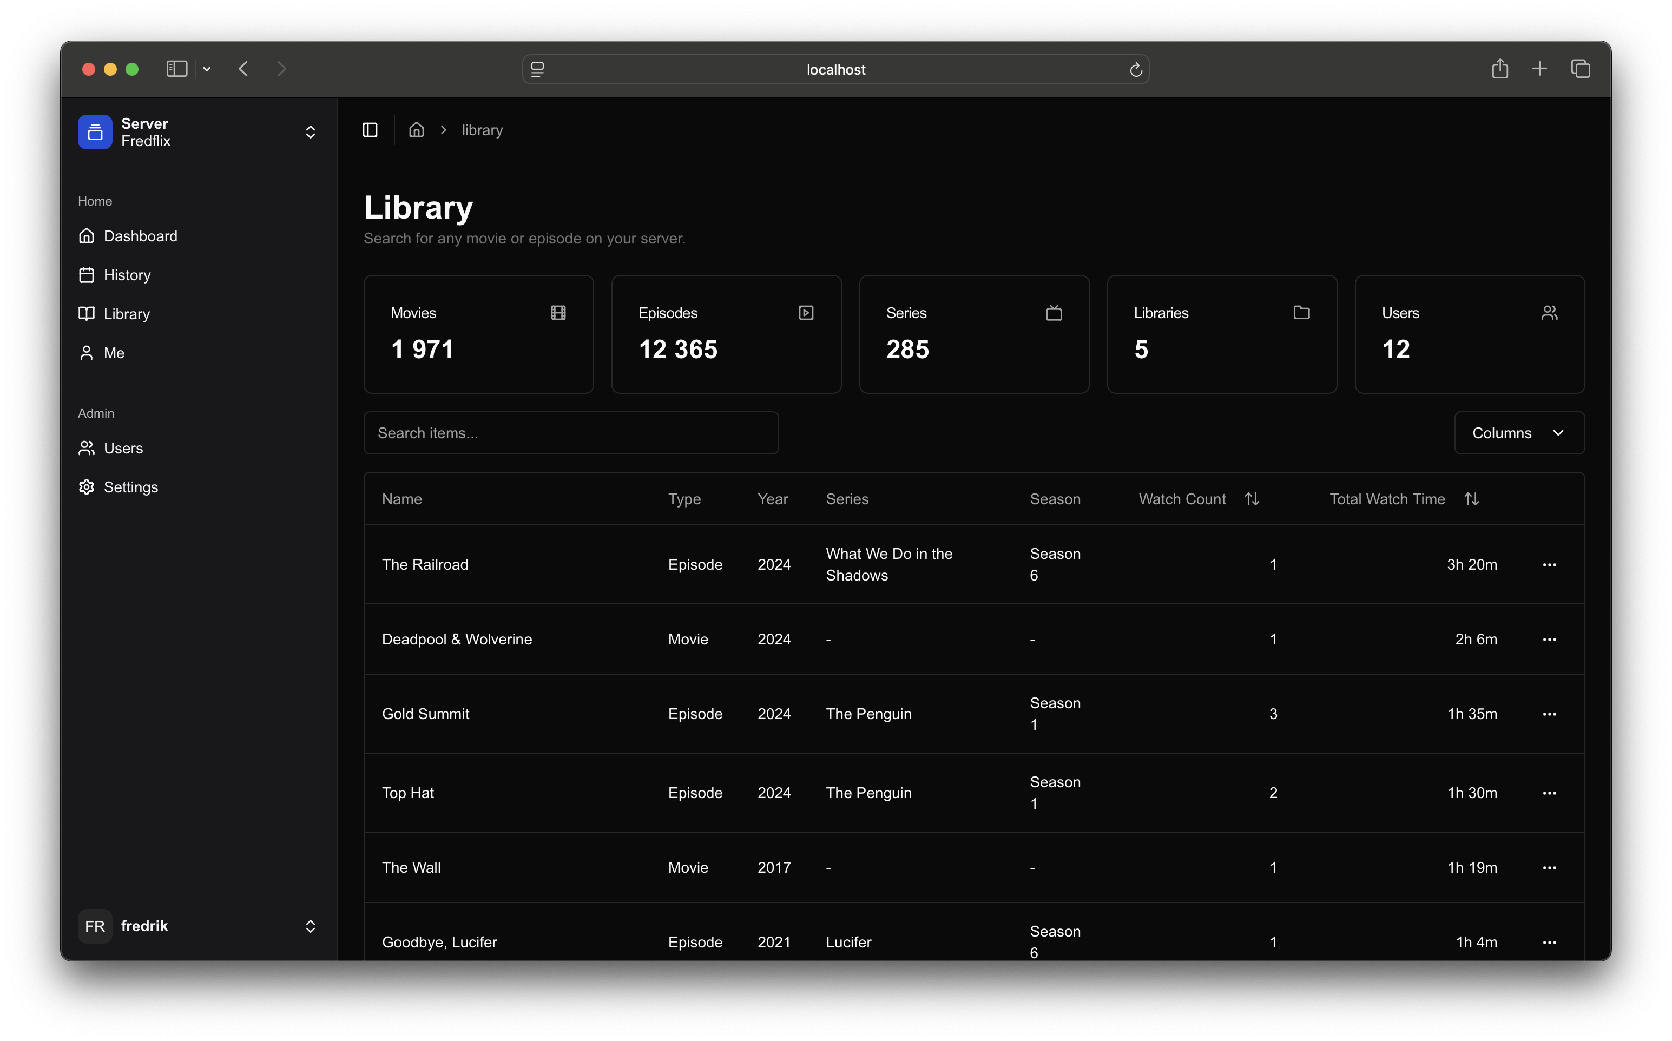Click the Fredflix server logo icon
The image size is (1672, 1041).
[95, 132]
